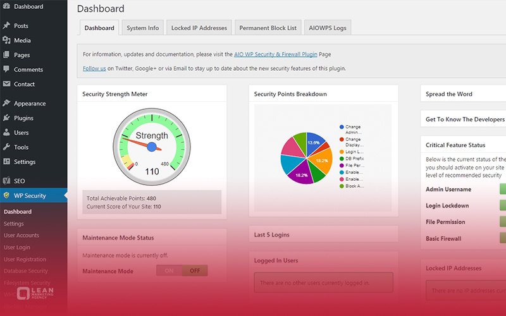Click the Follow us link
506x316 pixels.
pyautogui.click(x=94, y=68)
